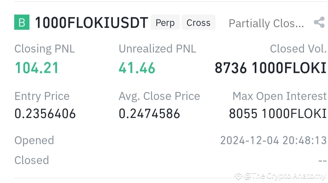
Task: Click the Partially Closed status label
Action: pos(266,23)
